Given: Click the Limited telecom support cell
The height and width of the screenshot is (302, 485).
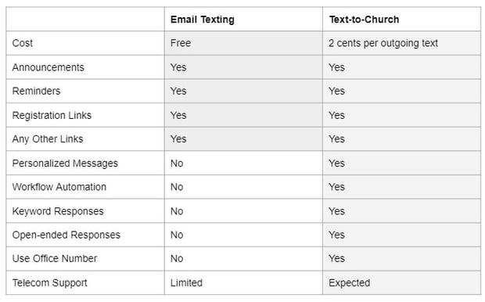Looking at the screenshot, I should pyautogui.click(x=186, y=282).
